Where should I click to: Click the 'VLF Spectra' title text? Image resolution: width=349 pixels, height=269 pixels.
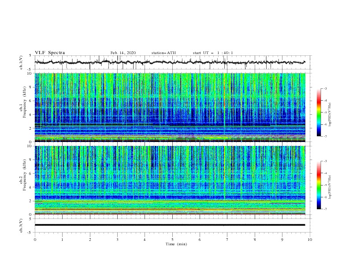tap(50, 53)
